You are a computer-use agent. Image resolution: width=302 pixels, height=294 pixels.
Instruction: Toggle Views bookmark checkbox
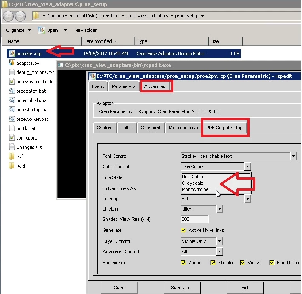(x=242, y=263)
